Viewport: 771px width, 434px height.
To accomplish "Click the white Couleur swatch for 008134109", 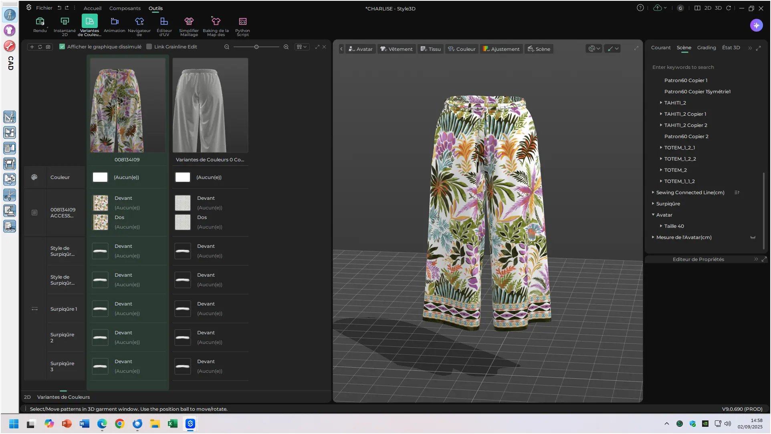I will (x=100, y=177).
